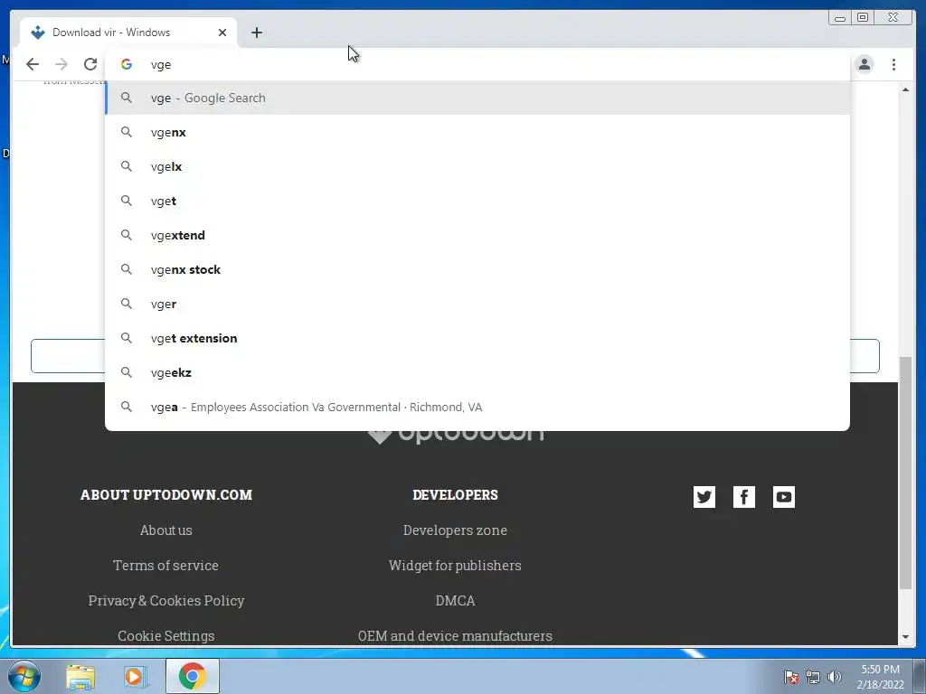This screenshot has width=926, height=694.
Task: Click the Chrome taskbar button
Action: point(192,676)
